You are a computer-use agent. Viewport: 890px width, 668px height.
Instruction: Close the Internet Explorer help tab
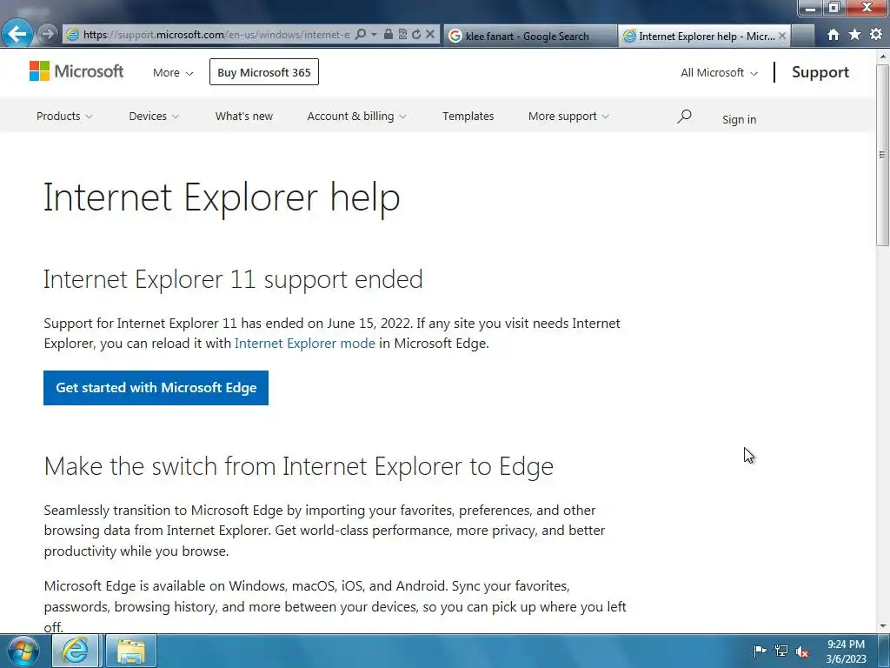782,36
